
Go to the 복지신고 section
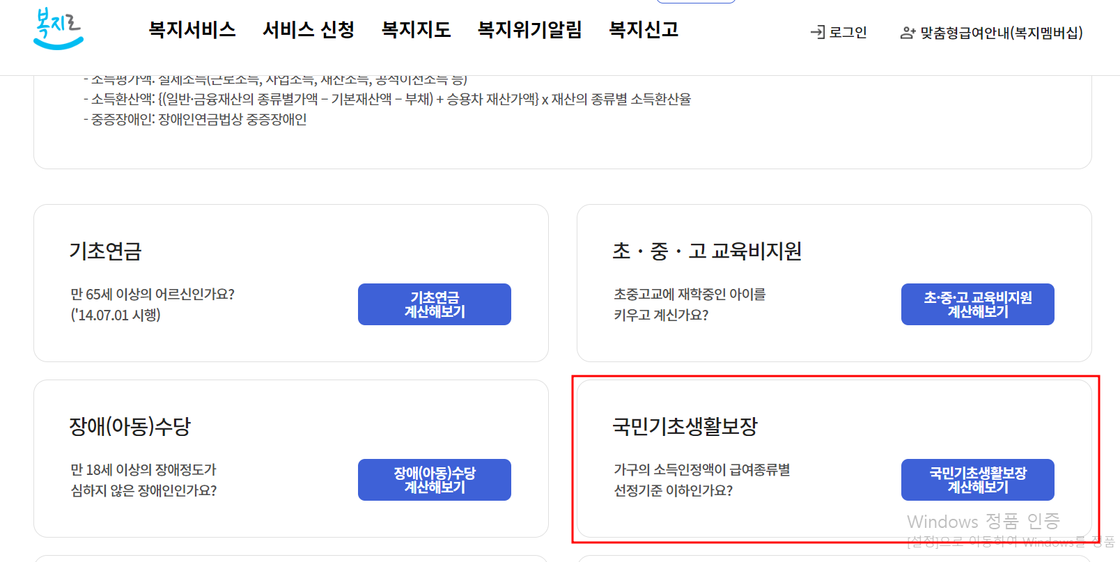(x=643, y=30)
